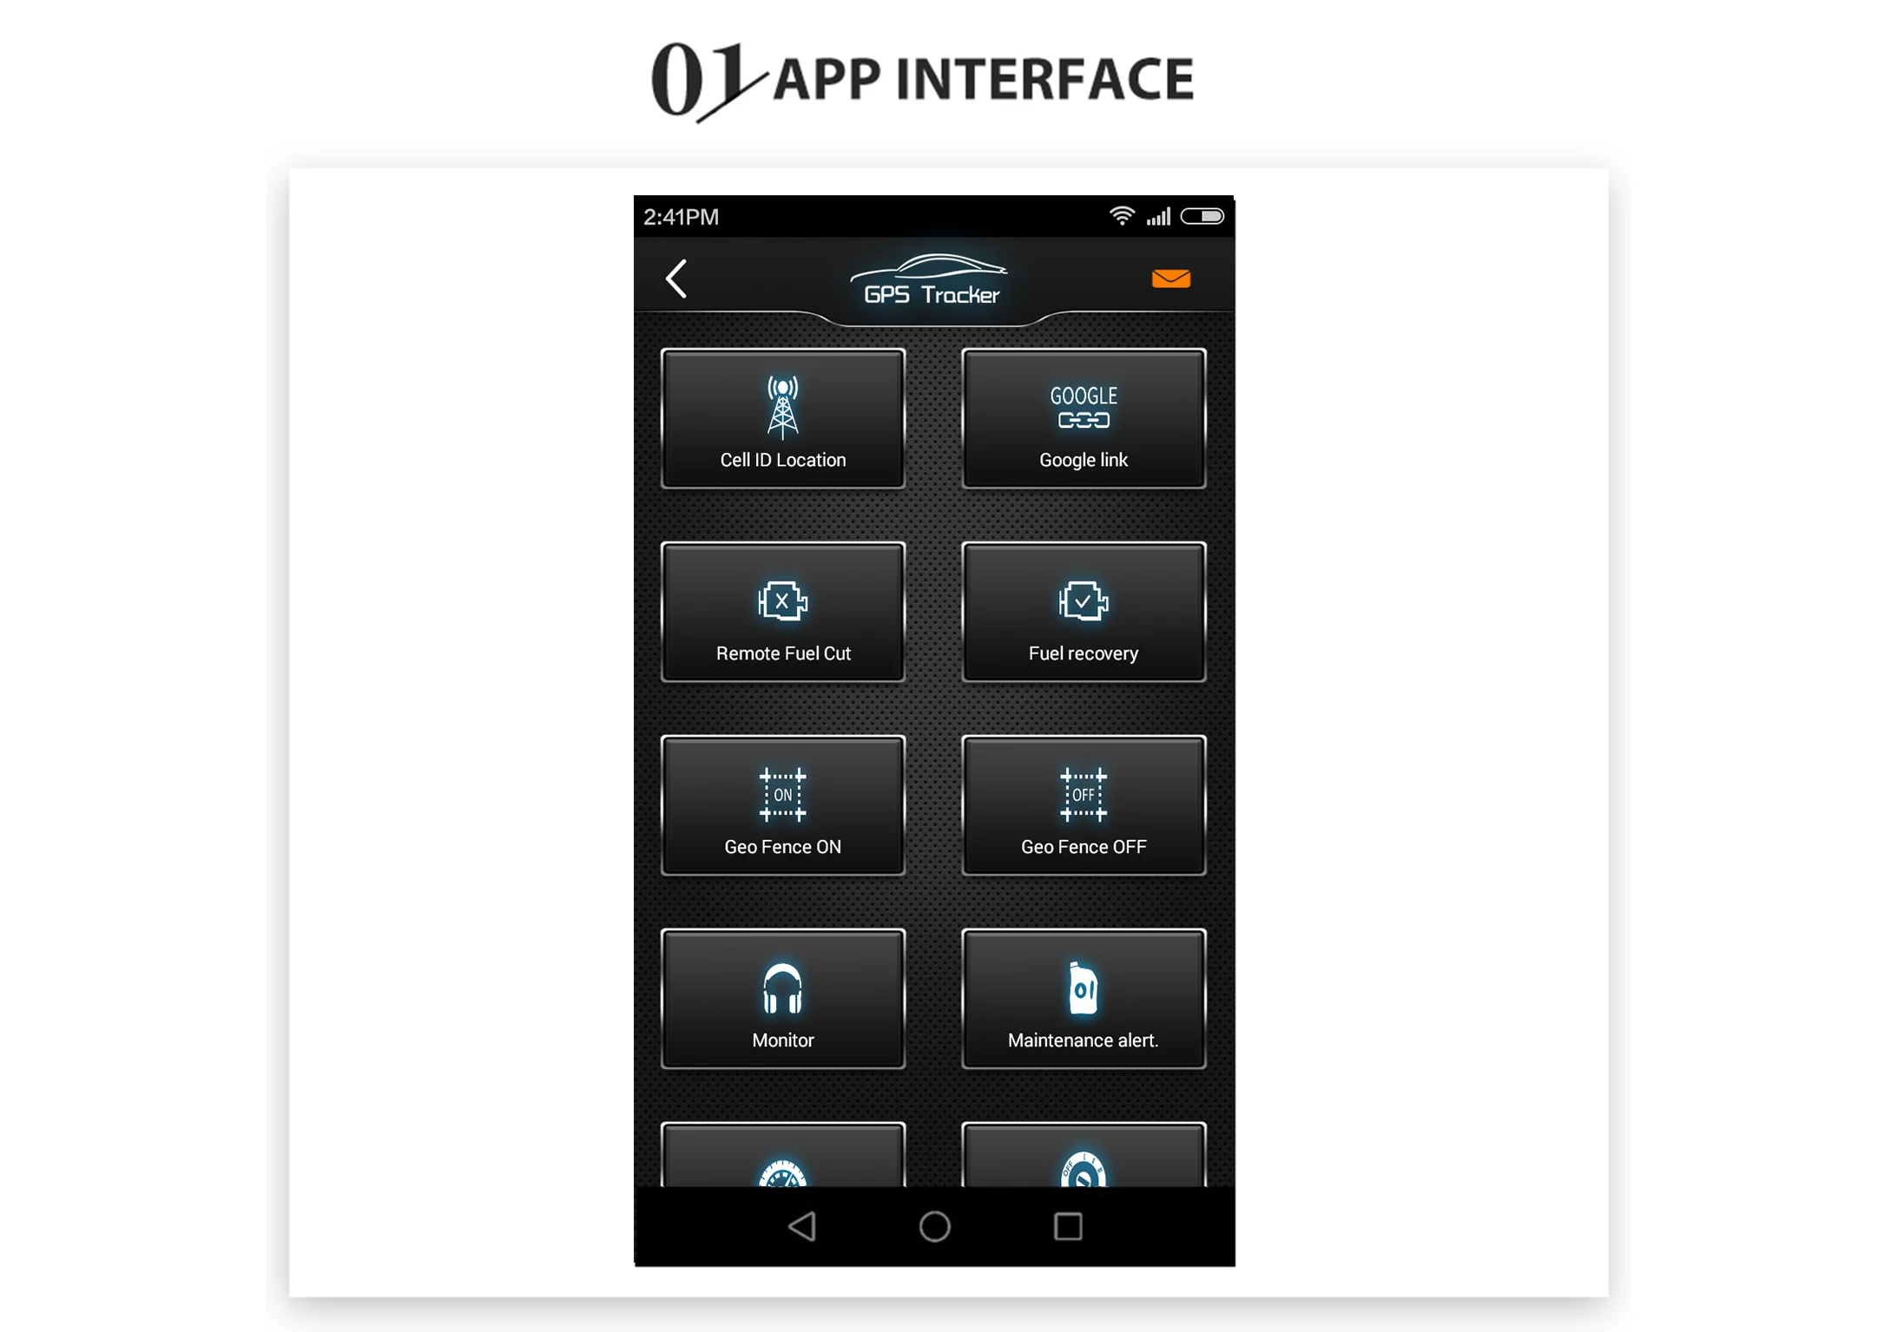Enable Geo Fence ON
Viewport: 1897px width, 1332px height.
pos(782,805)
